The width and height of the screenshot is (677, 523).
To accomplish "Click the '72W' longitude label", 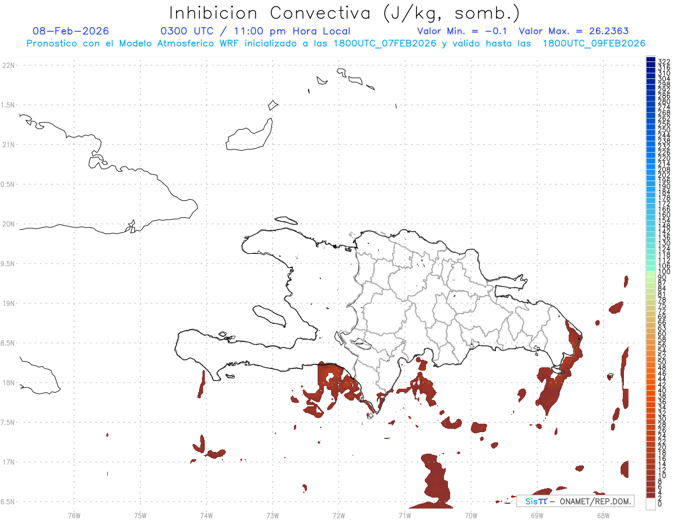I will 338,515.
